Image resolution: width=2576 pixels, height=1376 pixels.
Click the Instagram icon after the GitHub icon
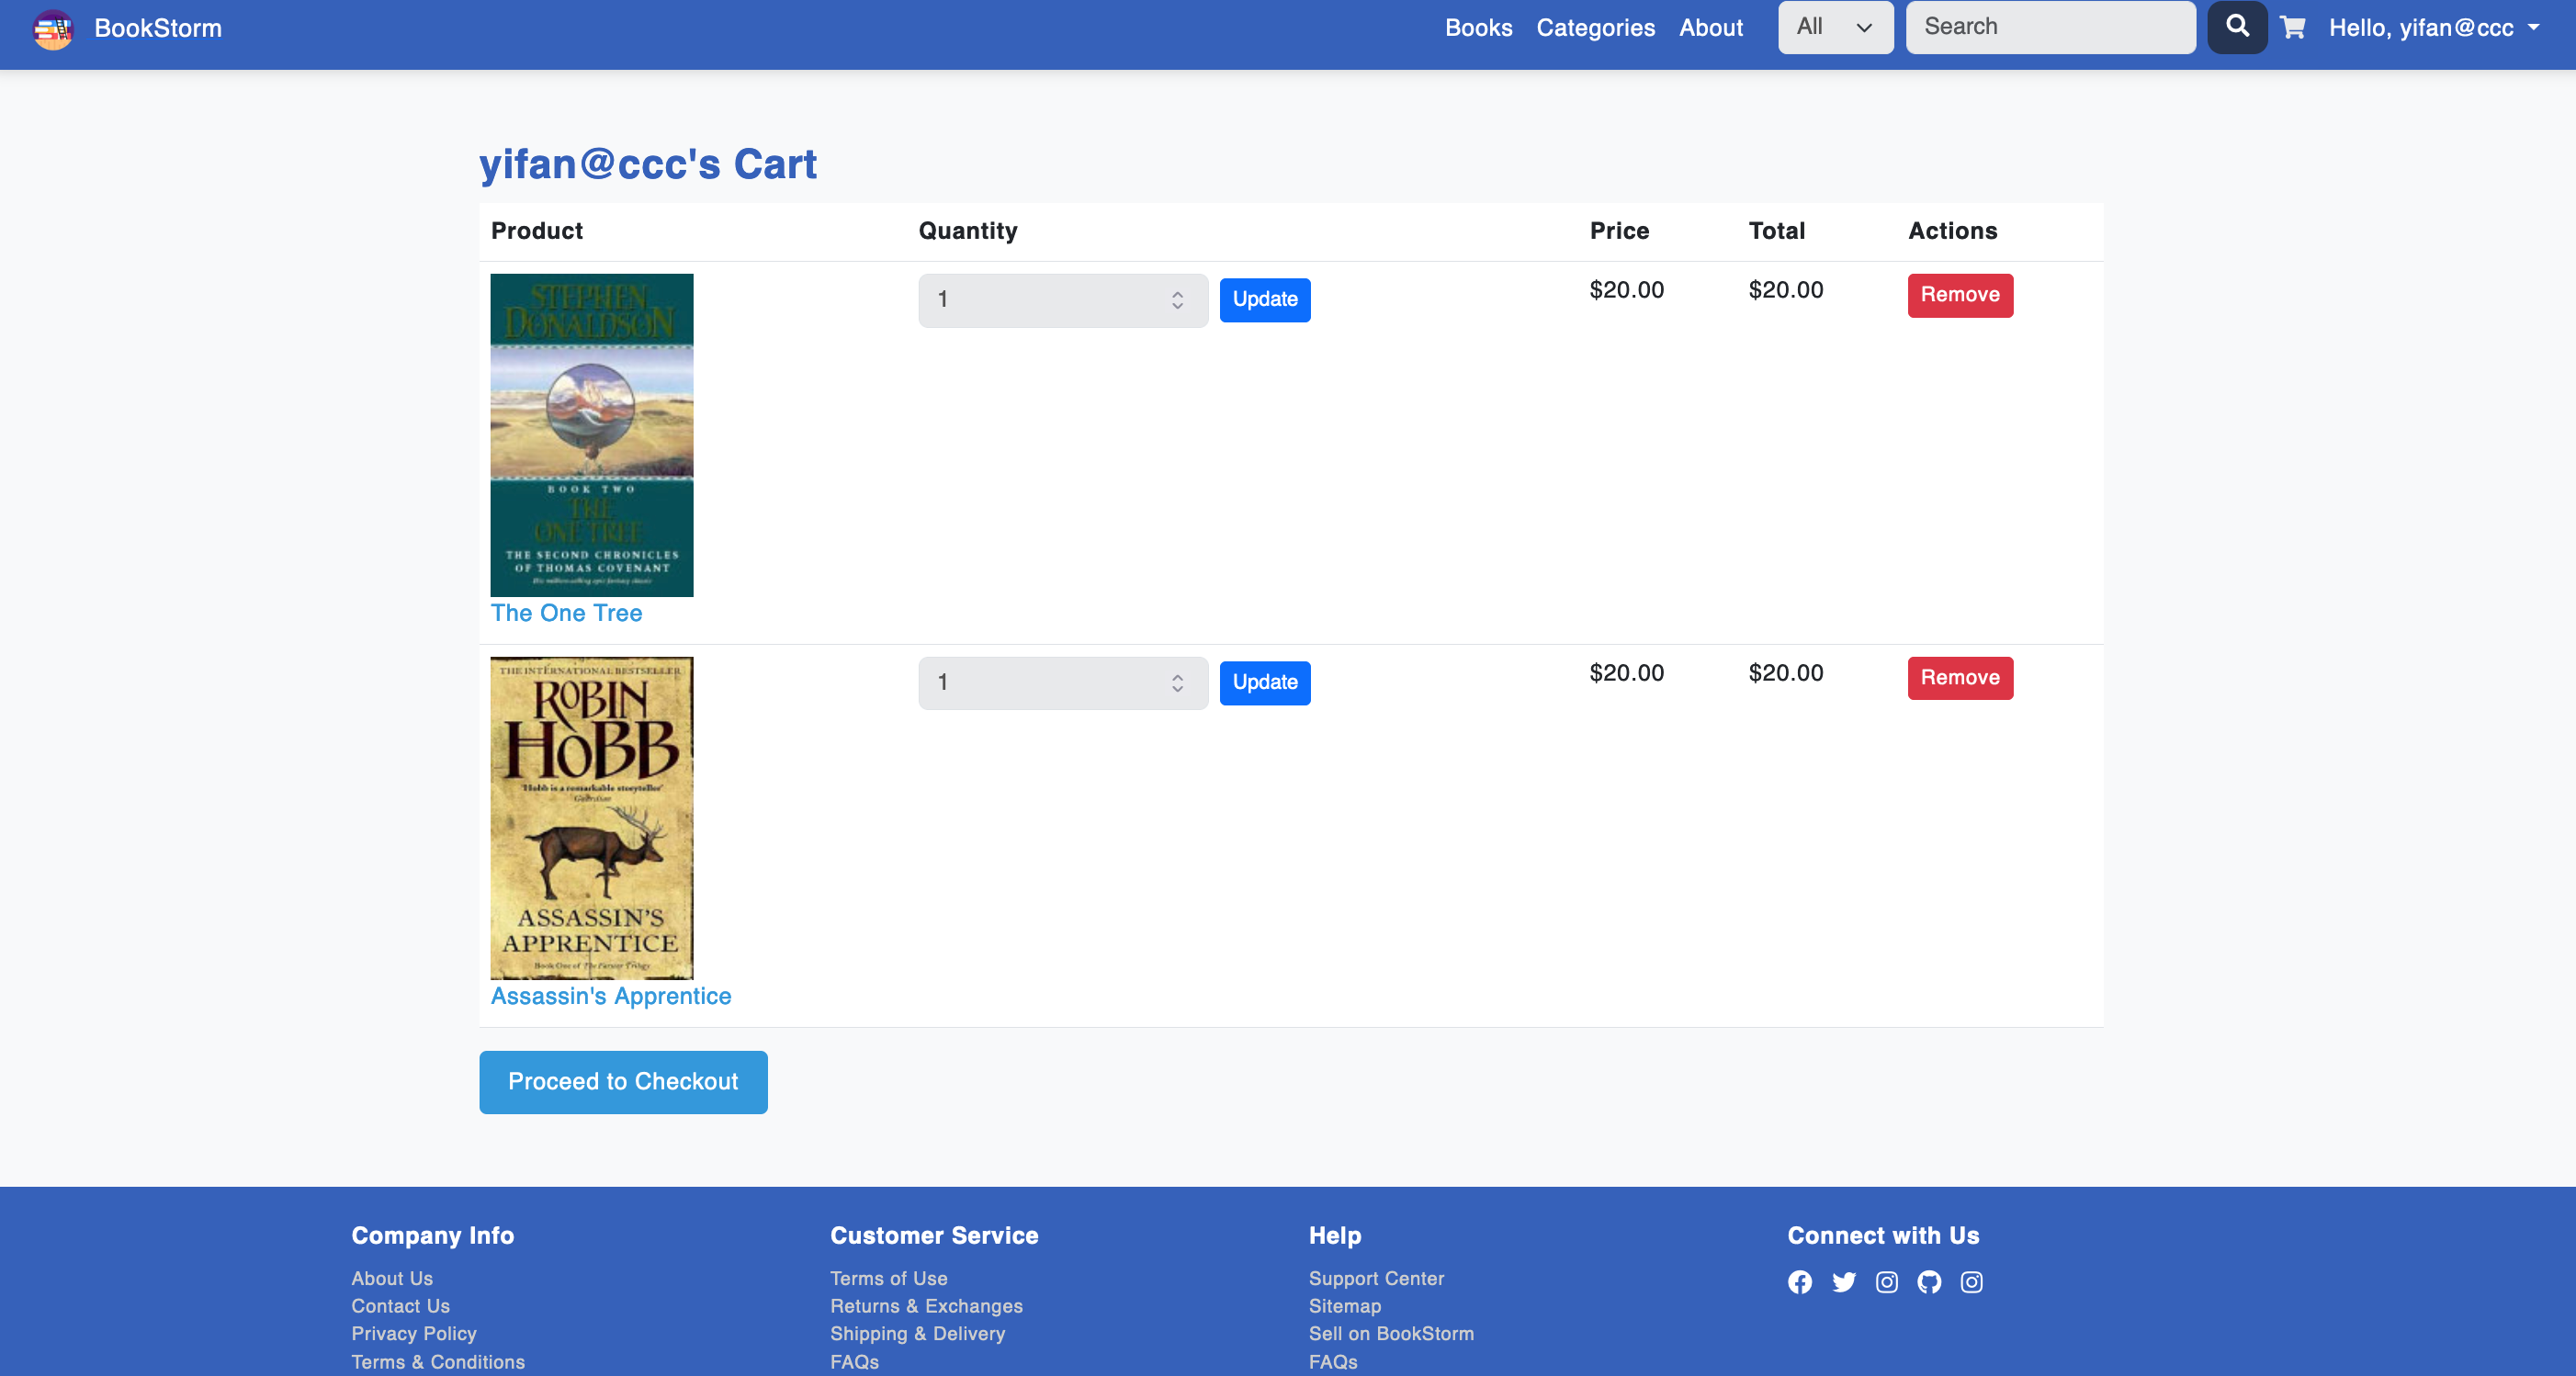[x=1972, y=1282]
